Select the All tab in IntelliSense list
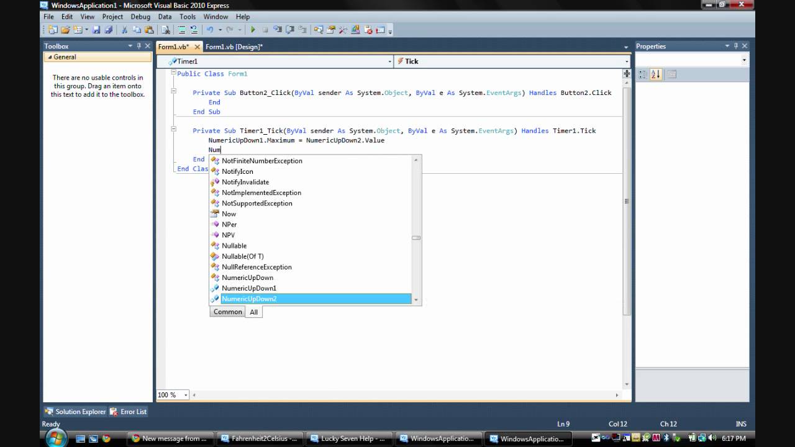Image resolution: width=795 pixels, height=447 pixels. coord(254,312)
